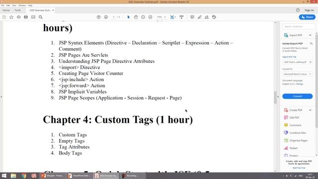Image resolution: width=318 pixels, height=179 pixels.
Task: Select the arrow selection tool
Action: pos(128,17)
